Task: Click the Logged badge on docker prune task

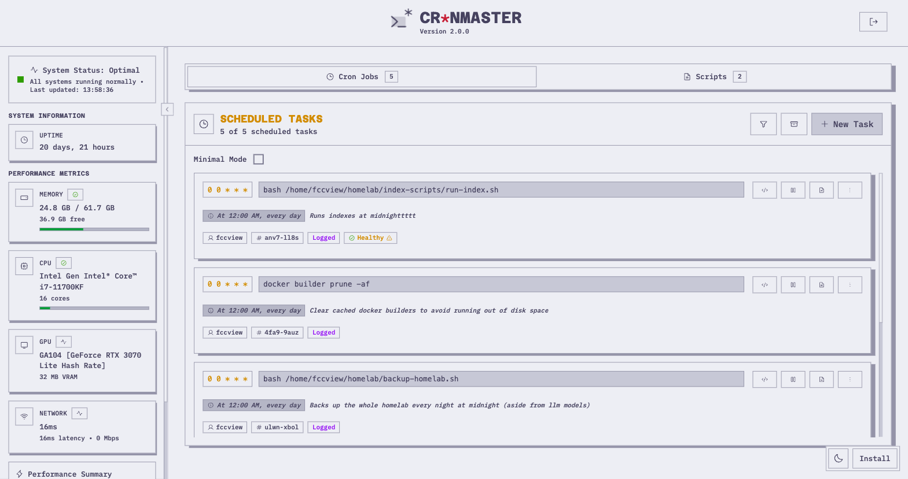Action: pos(324,333)
